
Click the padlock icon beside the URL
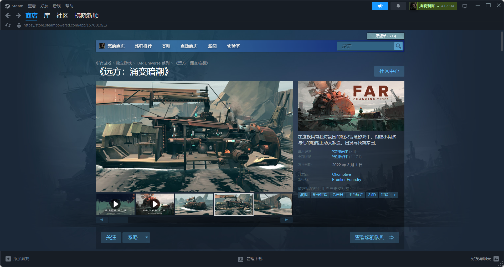(19, 25)
